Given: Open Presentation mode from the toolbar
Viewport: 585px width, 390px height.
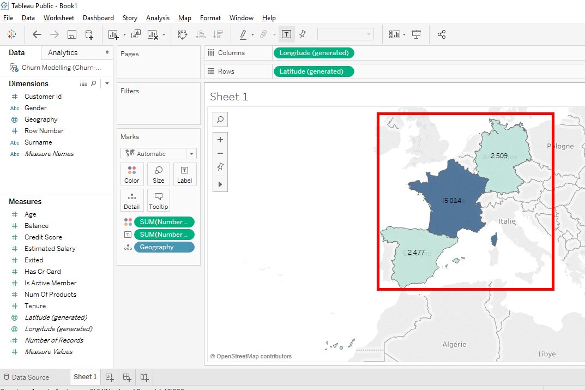Looking at the screenshot, I should [417, 34].
